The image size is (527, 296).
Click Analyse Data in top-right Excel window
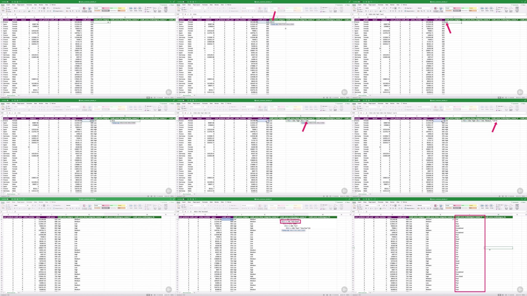[x=517, y=9]
